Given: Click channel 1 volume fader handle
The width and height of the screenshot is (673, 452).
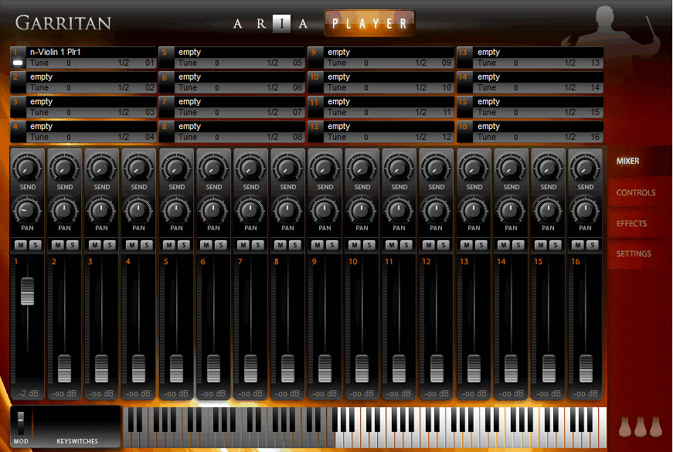Looking at the screenshot, I should point(27,291).
